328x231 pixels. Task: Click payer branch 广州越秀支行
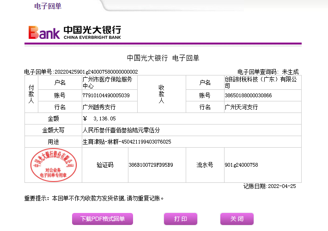tap(99, 107)
